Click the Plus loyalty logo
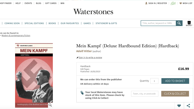Image resolution: width=194 pixels, height=109 pixels. click(x=173, y=3)
